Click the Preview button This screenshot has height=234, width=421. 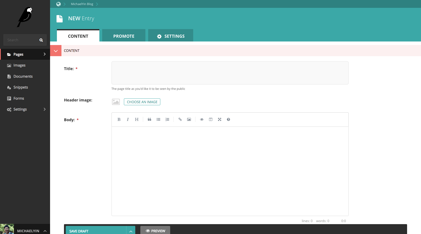[155, 231]
